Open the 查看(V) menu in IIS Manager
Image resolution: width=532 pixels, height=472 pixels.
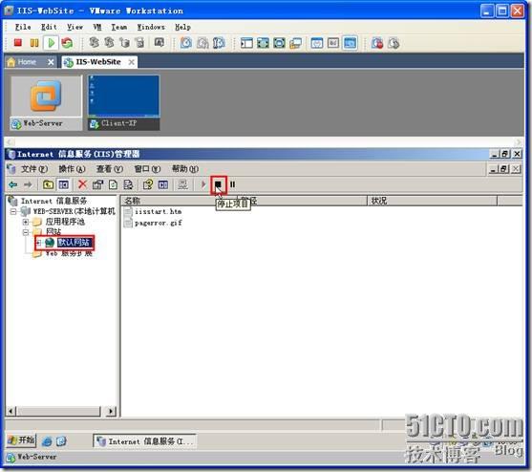coord(110,169)
